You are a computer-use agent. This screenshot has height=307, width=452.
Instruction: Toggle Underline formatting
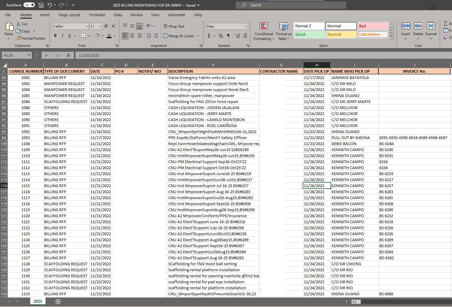[x=69, y=36]
